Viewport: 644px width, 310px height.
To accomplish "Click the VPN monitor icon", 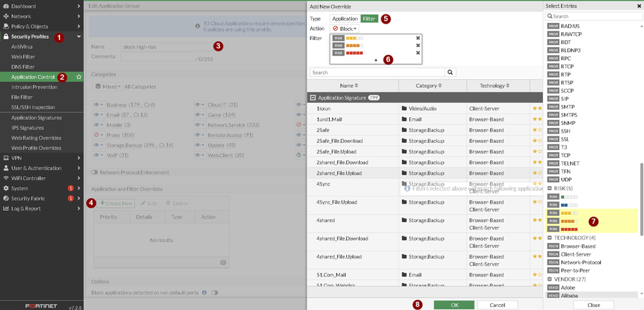I will 6,158.
